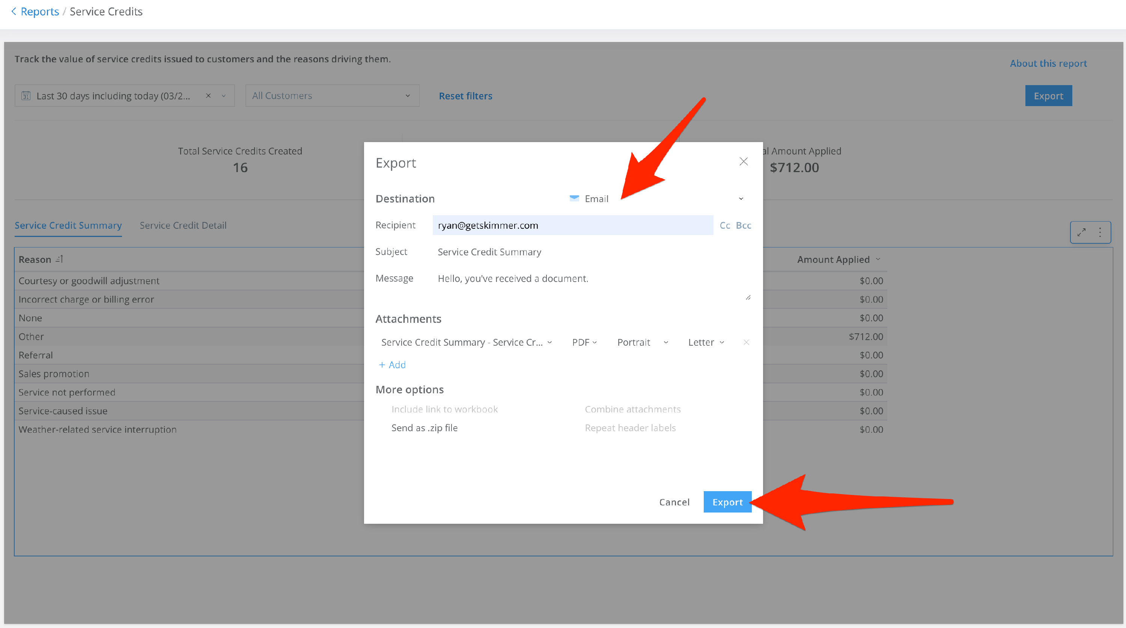Open the attachment source dropdown
Image resolution: width=1126 pixels, height=628 pixels.
(467, 342)
